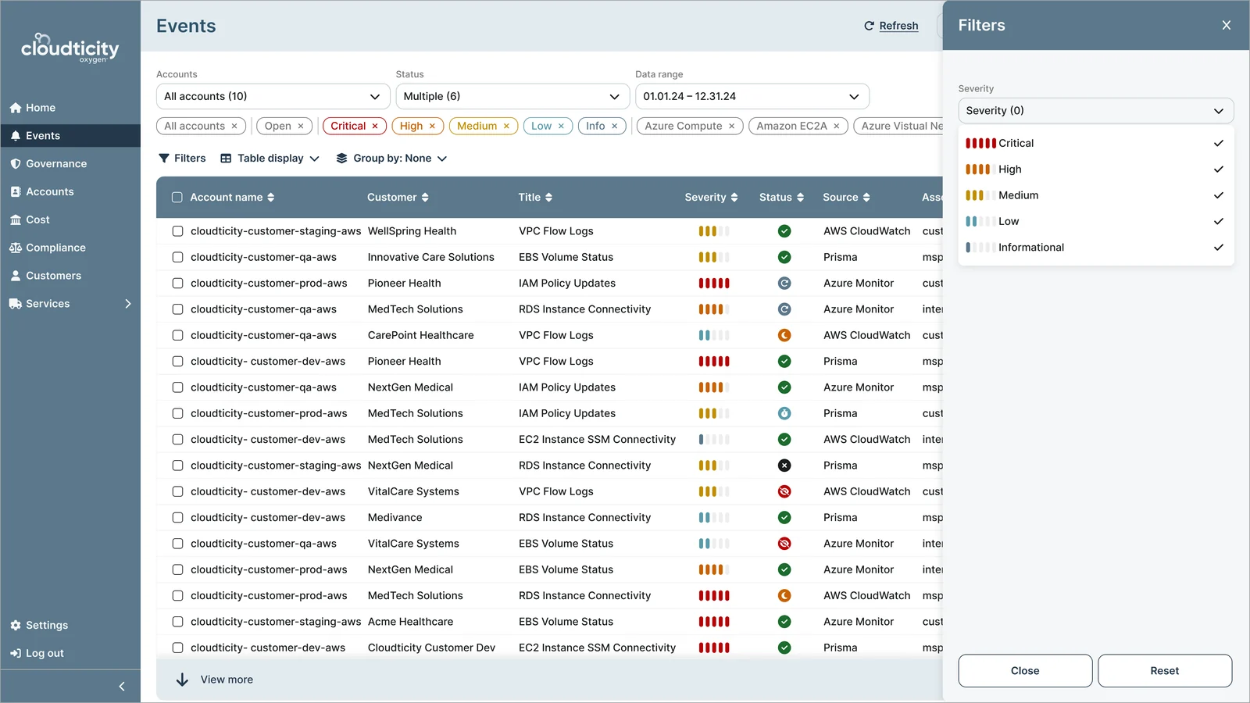Image resolution: width=1250 pixels, height=703 pixels.
Task: Remove the Medium filter chip
Action: [506, 126]
